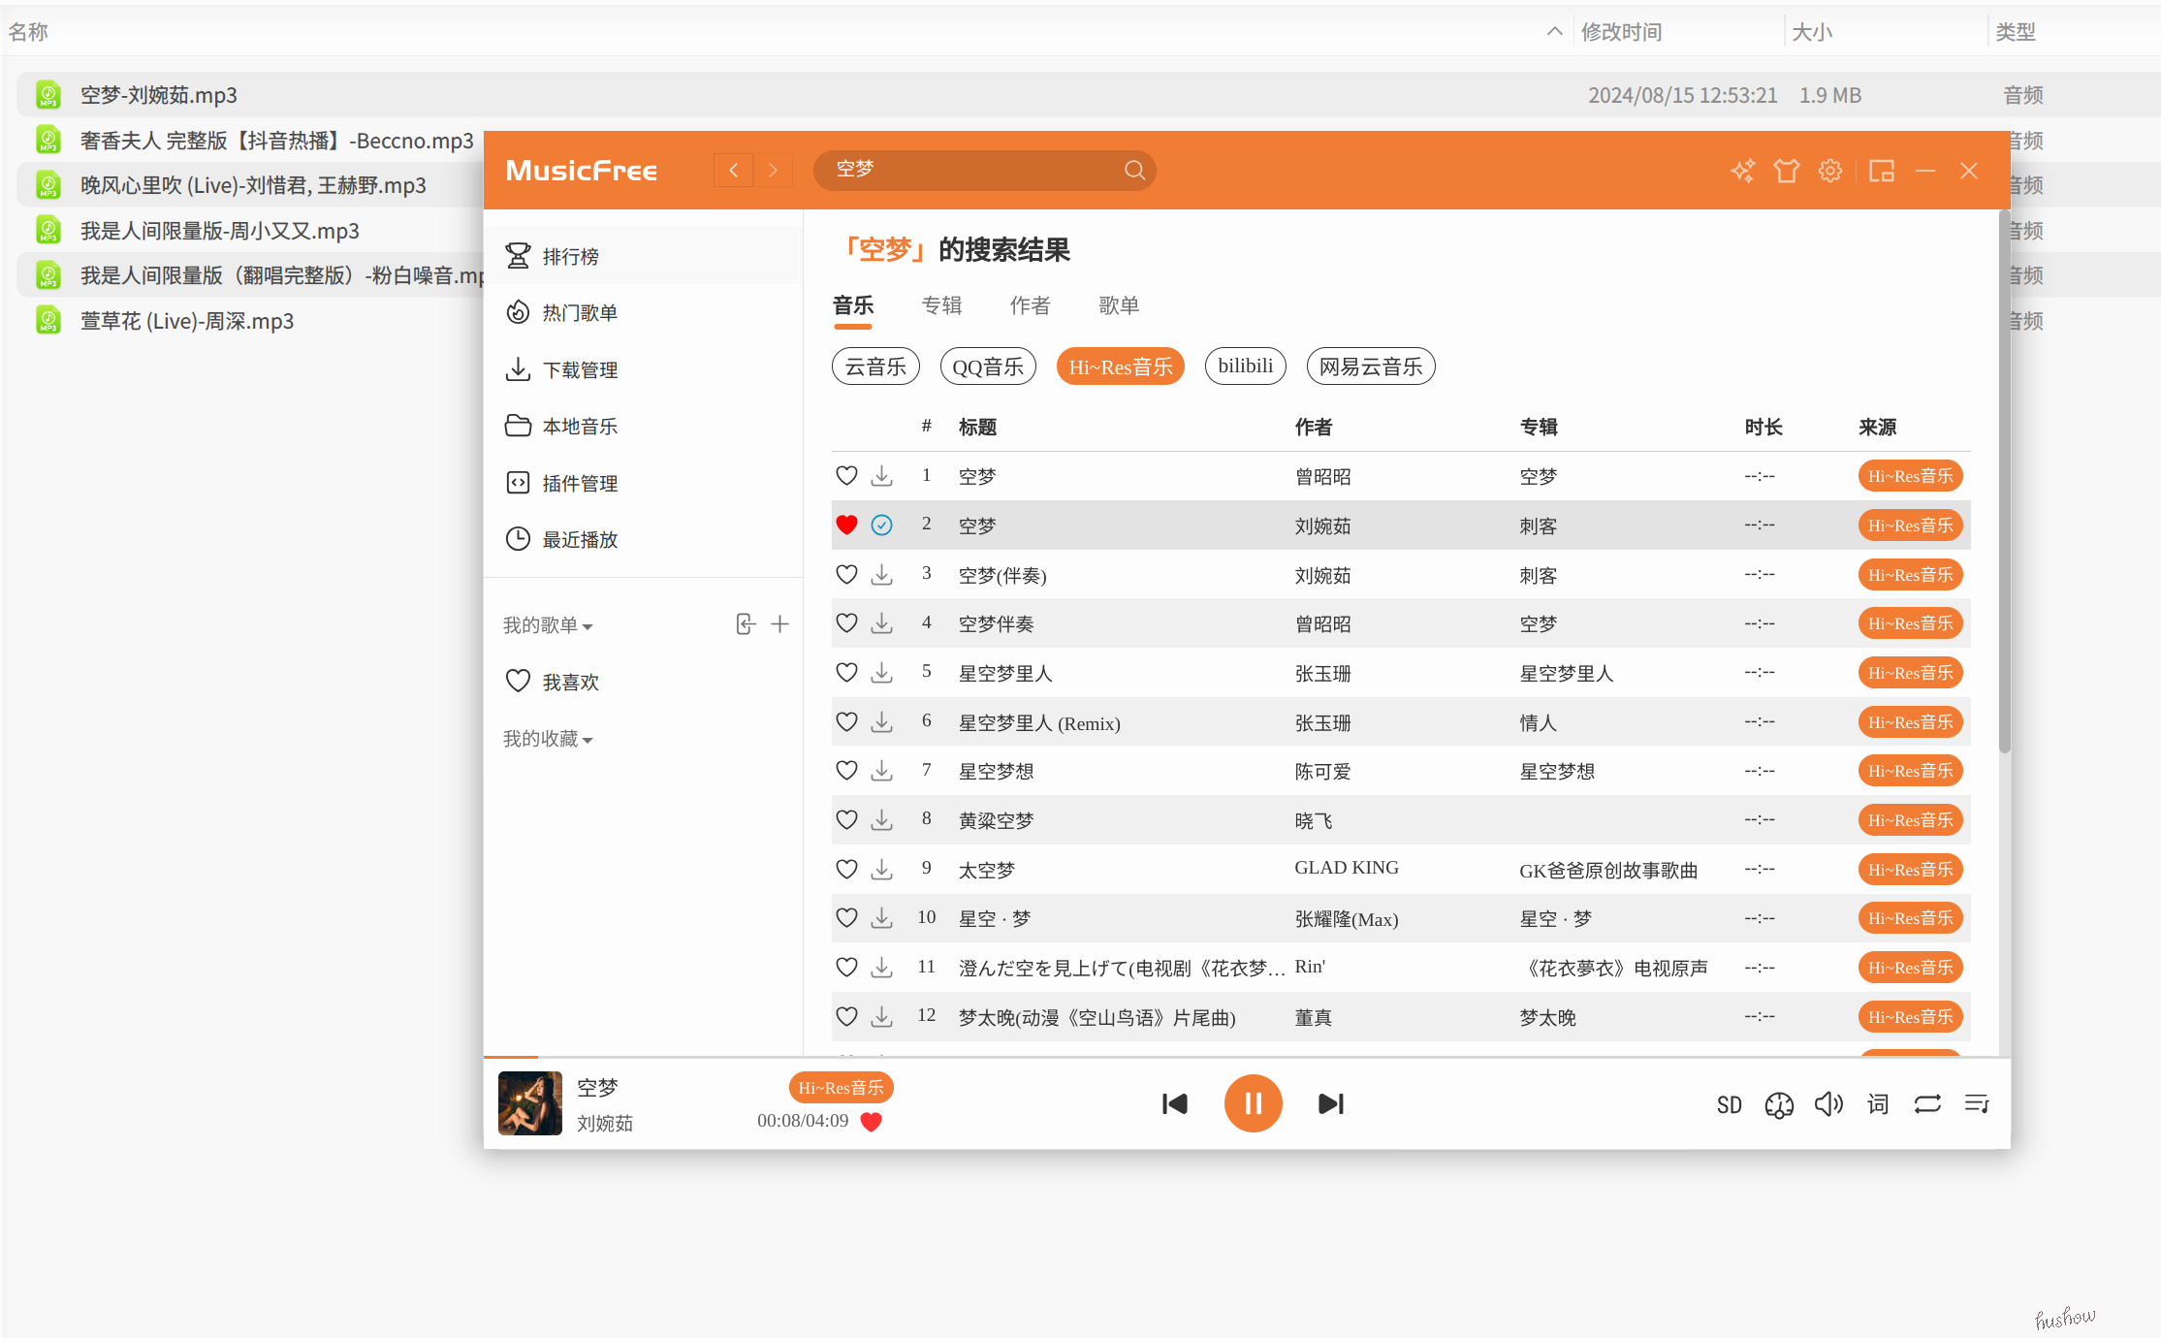Viewport: 2161px width, 1338px height.
Task: Go back with the left arrow button
Action: coord(734,171)
